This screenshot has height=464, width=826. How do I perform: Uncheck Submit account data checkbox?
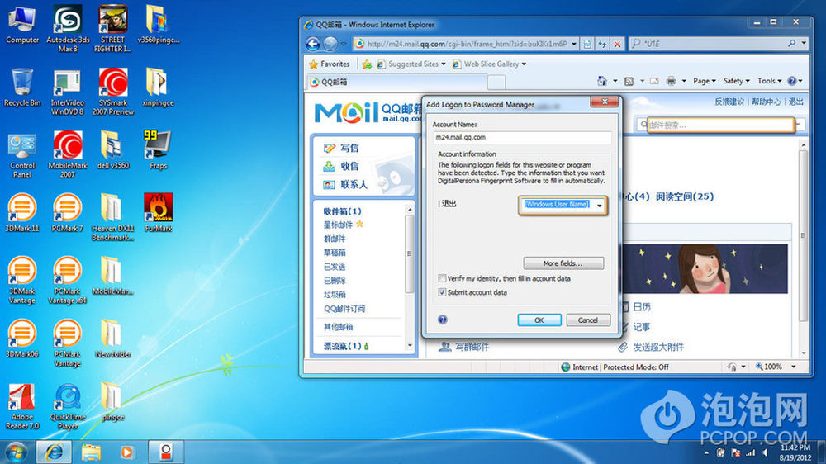point(442,292)
